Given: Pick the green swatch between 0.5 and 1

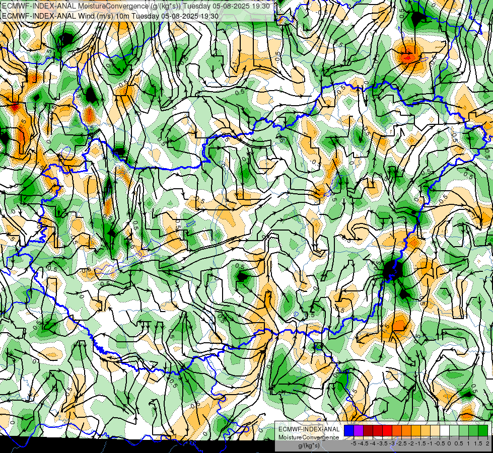Looking at the screenshot, I should [x=464, y=430].
